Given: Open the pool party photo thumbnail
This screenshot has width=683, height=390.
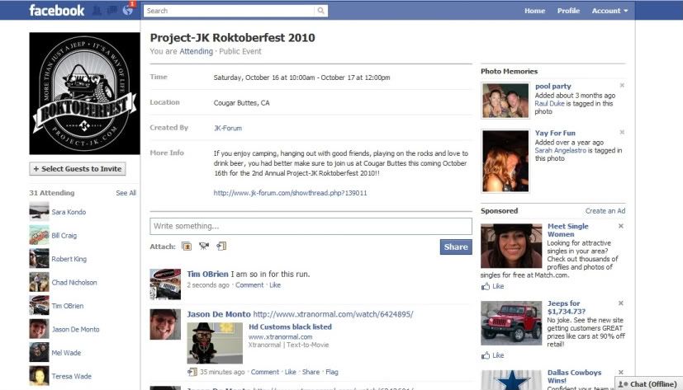Looking at the screenshot, I should click(505, 101).
